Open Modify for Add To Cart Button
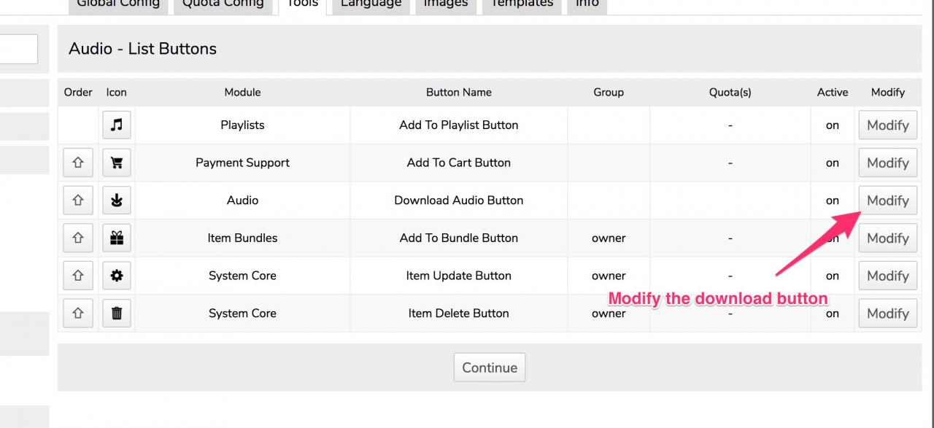 click(x=887, y=163)
